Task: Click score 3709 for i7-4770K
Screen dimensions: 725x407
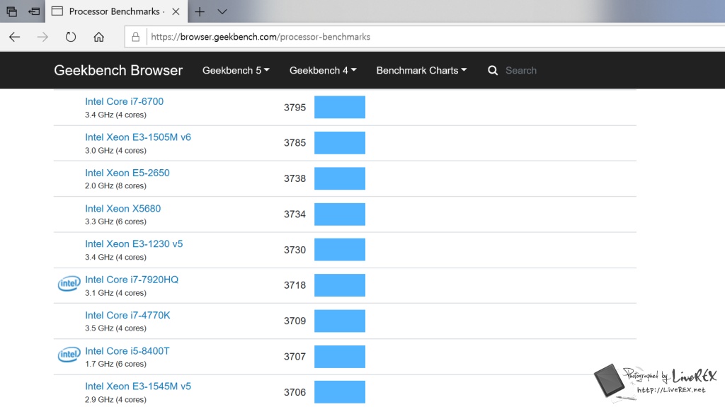Action: (x=295, y=321)
